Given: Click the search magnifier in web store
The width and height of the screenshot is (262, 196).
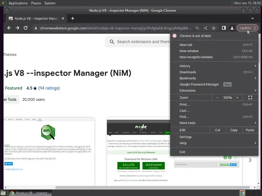Looking at the screenshot, I should pos(112,42).
